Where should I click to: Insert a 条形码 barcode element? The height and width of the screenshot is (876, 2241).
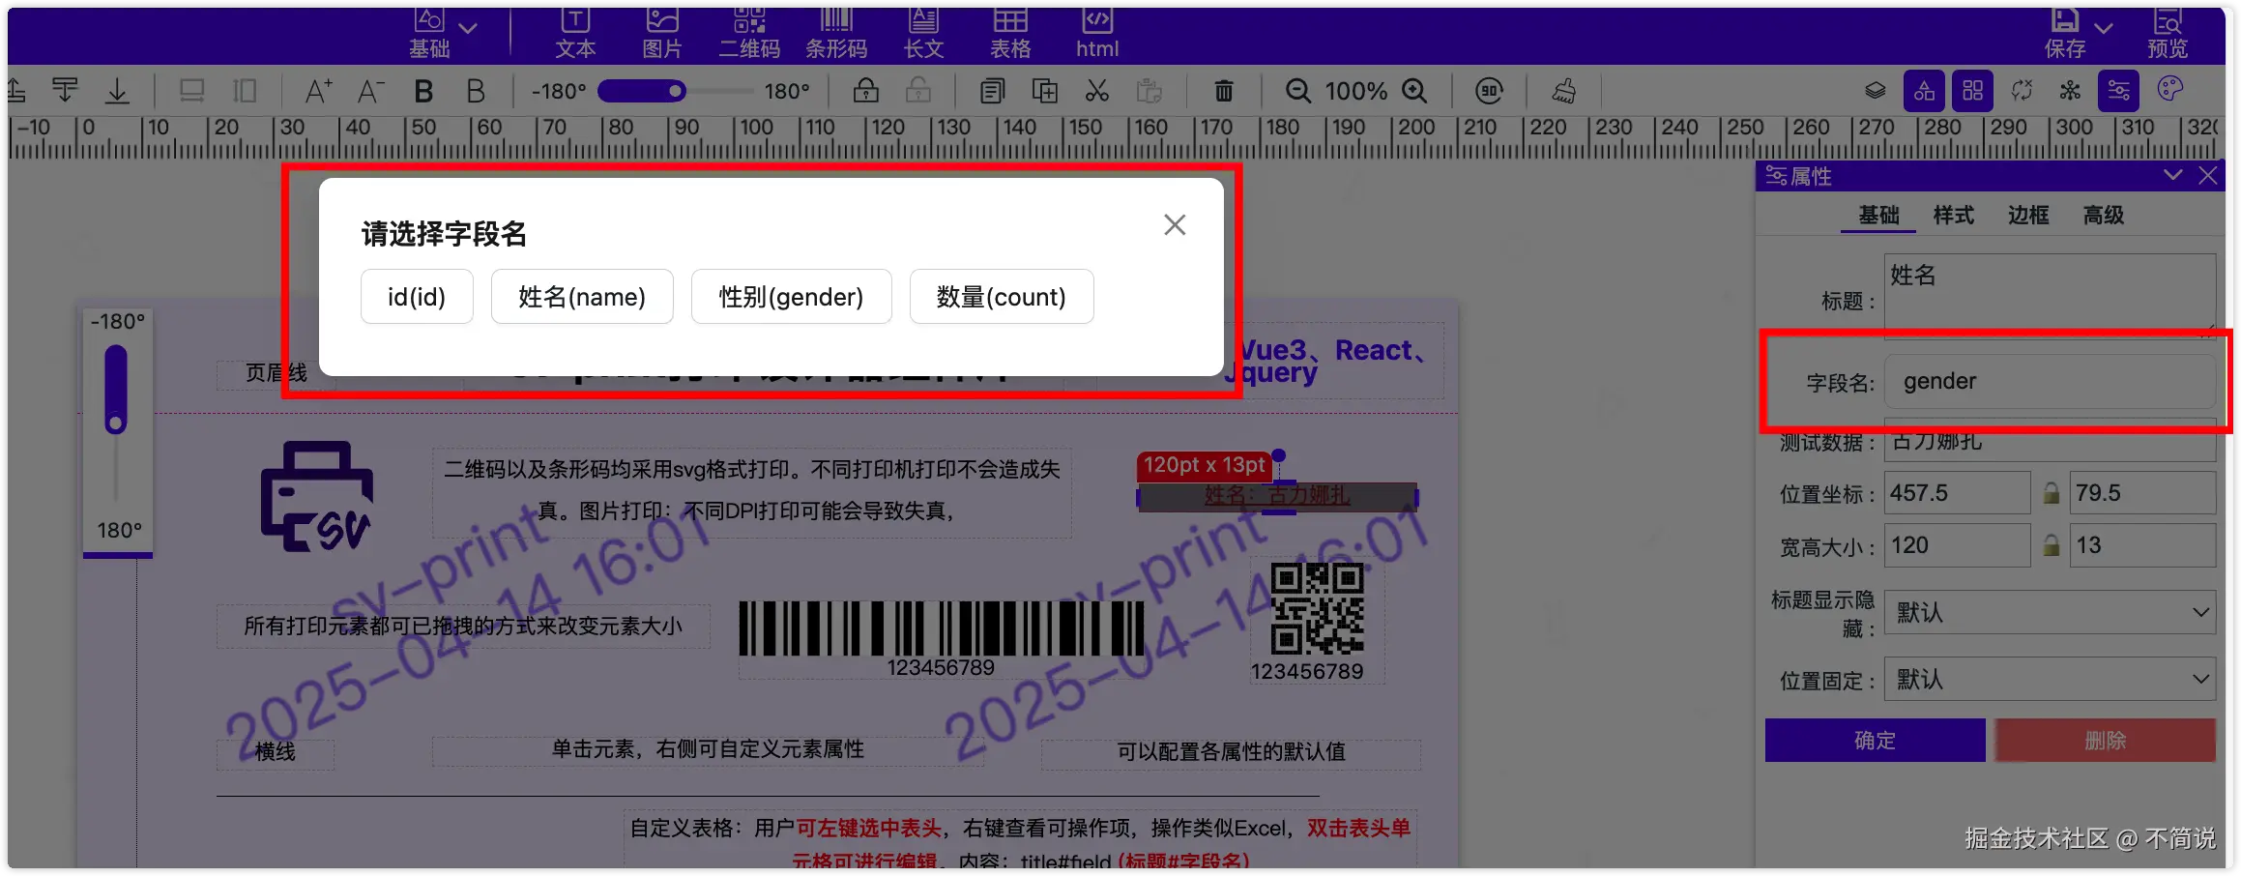836,33
